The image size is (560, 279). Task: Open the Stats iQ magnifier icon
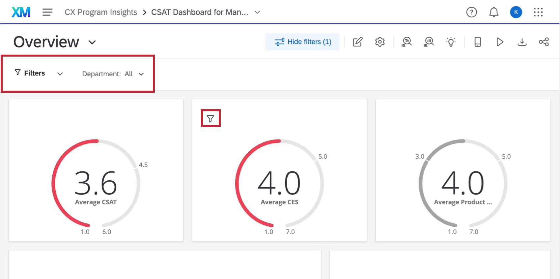pyautogui.click(x=429, y=42)
